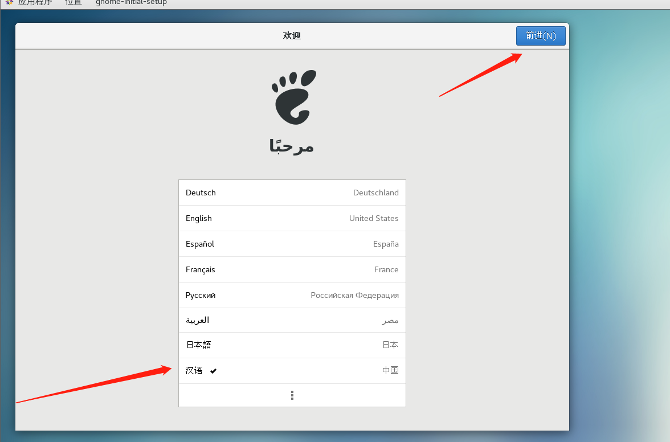Click the 前进(N) next button
The image size is (670, 442).
coord(541,36)
